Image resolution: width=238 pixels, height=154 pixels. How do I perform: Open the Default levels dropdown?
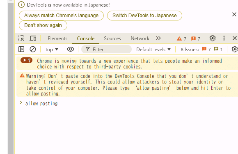[x=153, y=50]
